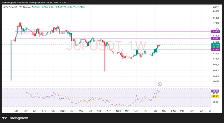Click the green 0.3778 current price label
This screenshot has height=123, width=224.
point(216,45)
